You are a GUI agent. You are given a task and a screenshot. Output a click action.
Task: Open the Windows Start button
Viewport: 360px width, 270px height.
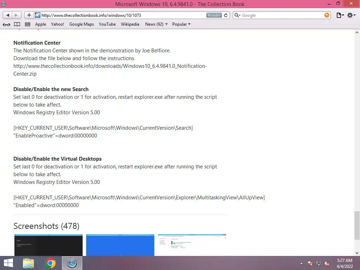(x=8, y=263)
